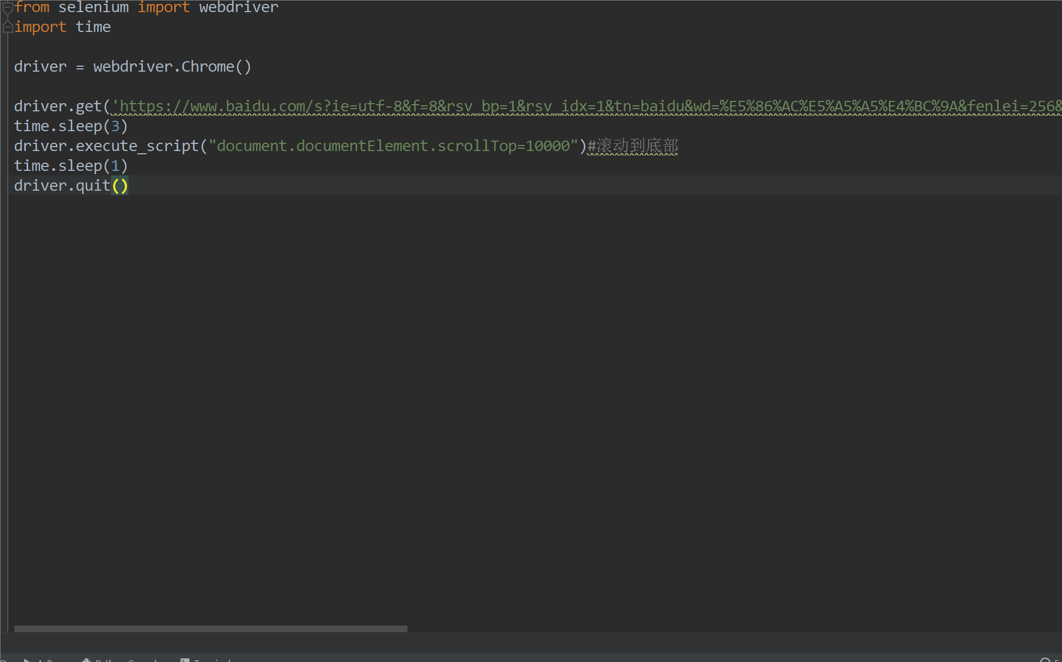Screen dimensions: 1062x662
Task: Collapse the imports fold marker beside 'from selenium'
Action: [8, 8]
